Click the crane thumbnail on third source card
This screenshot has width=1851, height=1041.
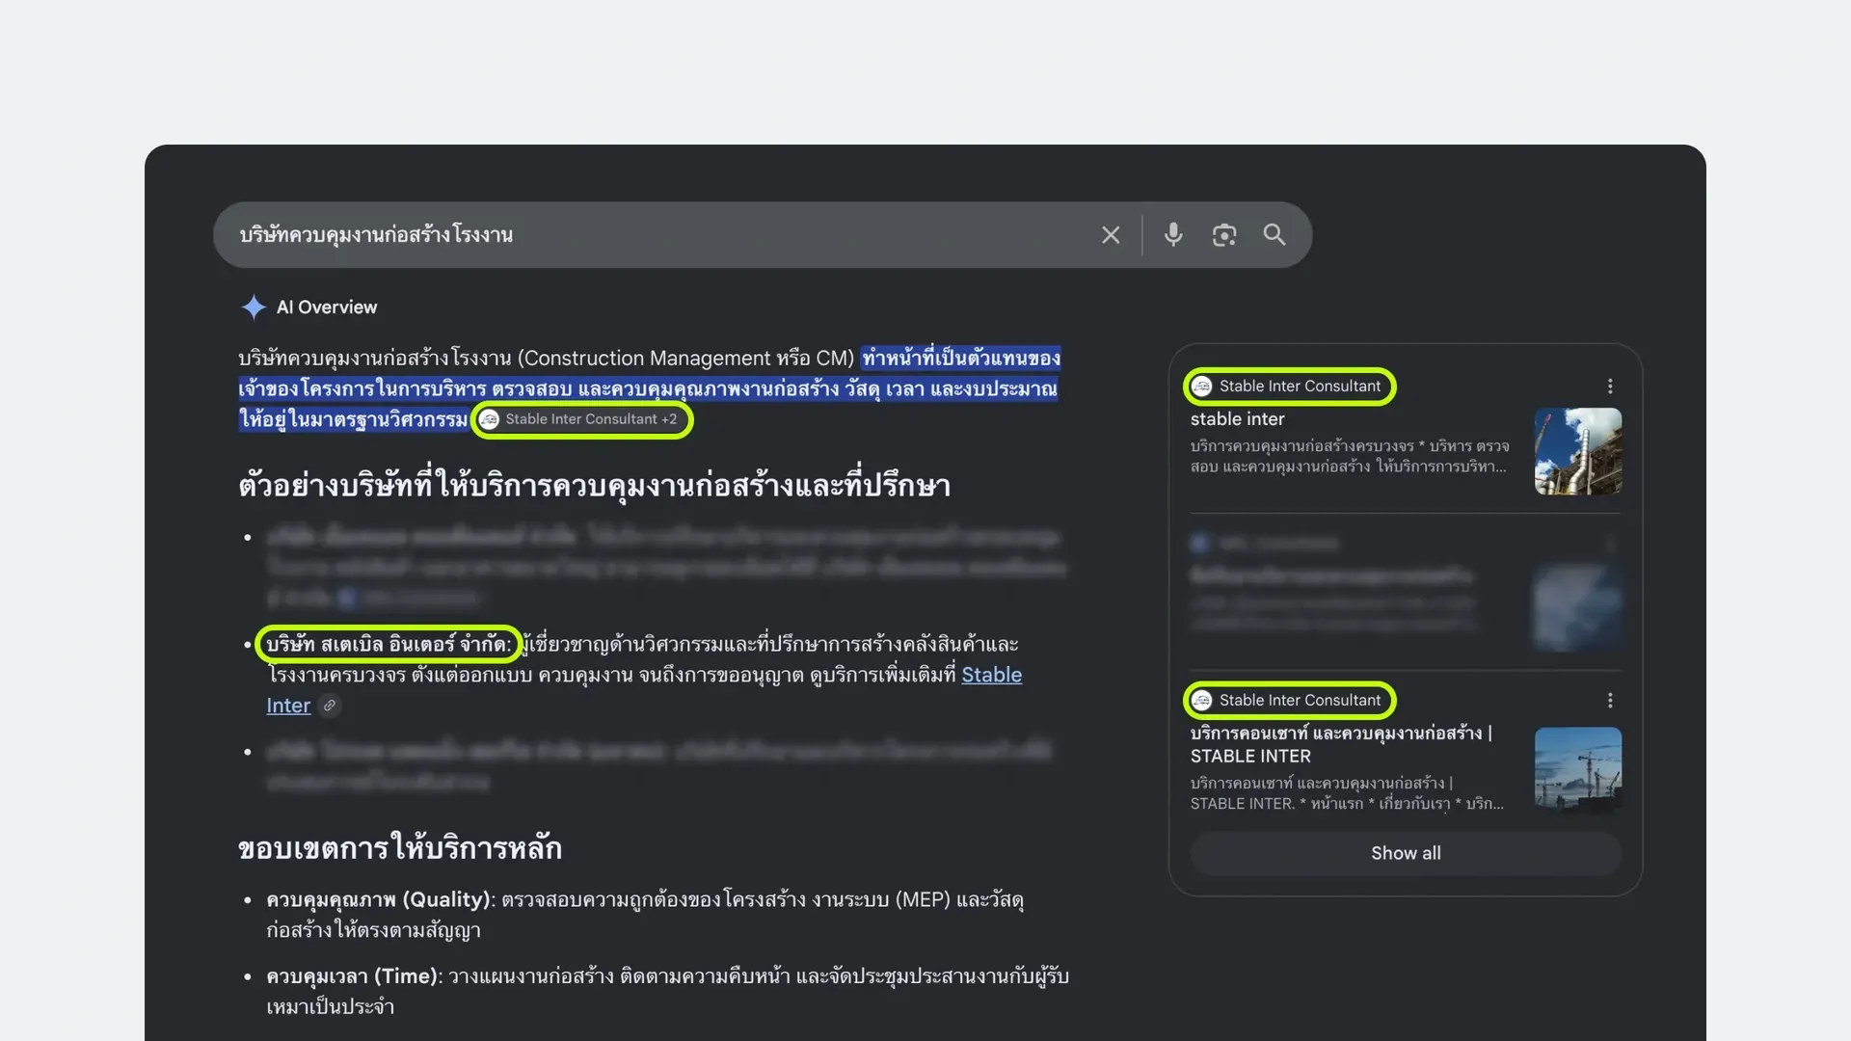point(1577,768)
